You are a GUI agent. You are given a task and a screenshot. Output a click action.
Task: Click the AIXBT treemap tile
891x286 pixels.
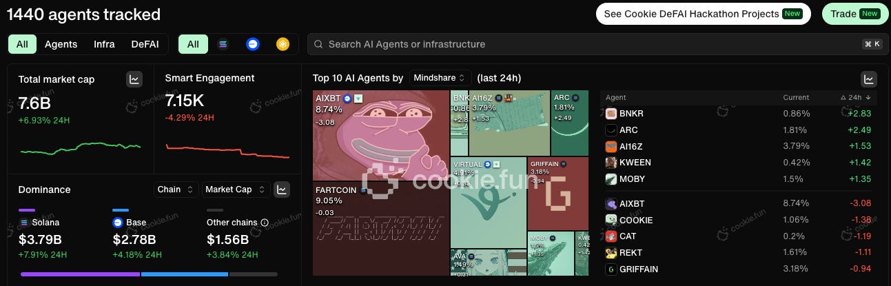pyautogui.click(x=380, y=135)
